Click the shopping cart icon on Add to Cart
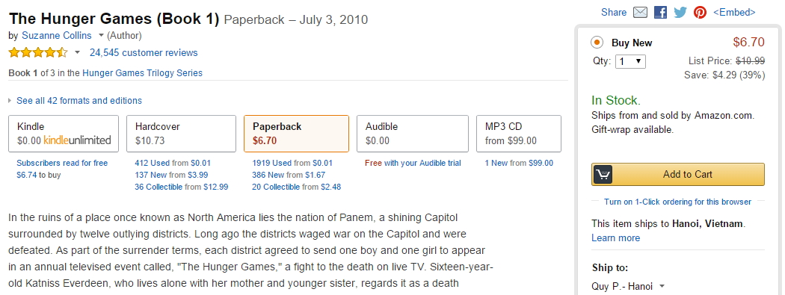785x295 pixels. (603, 175)
